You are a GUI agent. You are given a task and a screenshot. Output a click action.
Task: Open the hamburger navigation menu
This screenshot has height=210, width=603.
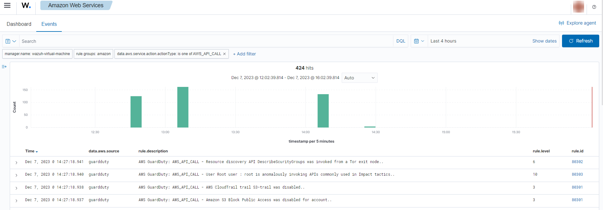coord(7,5)
